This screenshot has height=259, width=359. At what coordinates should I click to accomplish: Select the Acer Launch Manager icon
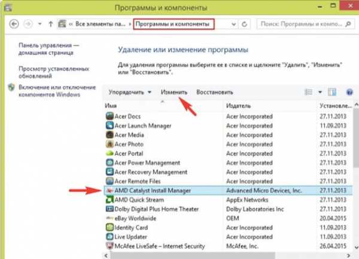109,126
